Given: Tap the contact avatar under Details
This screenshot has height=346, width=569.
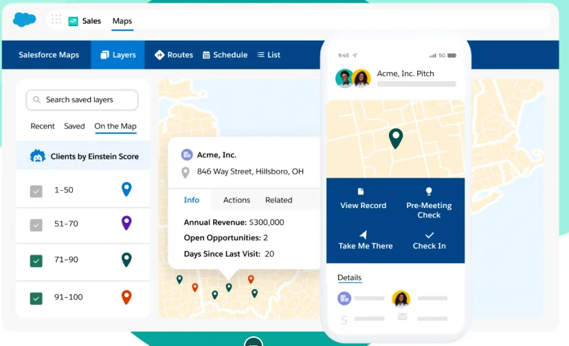Looking at the screenshot, I should click(401, 299).
